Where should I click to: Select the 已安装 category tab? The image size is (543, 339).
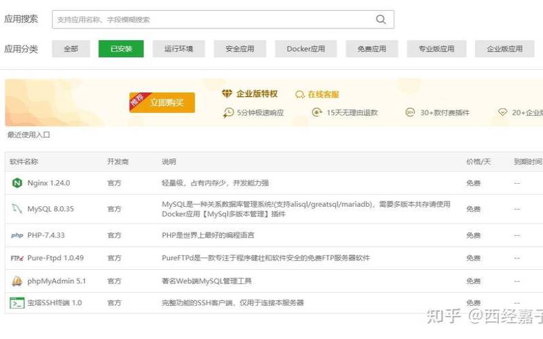coord(121,49)
